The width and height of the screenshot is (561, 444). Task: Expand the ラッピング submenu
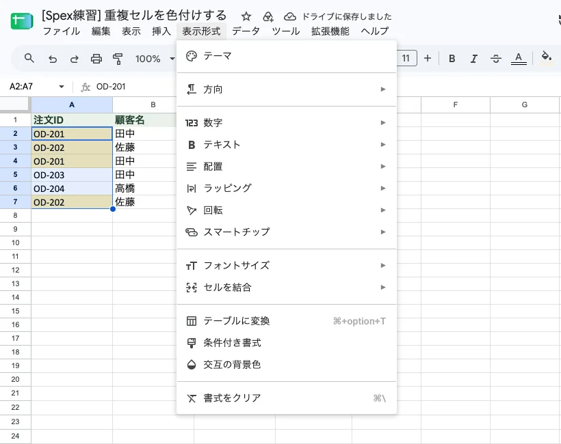click(x=287, y=189)
